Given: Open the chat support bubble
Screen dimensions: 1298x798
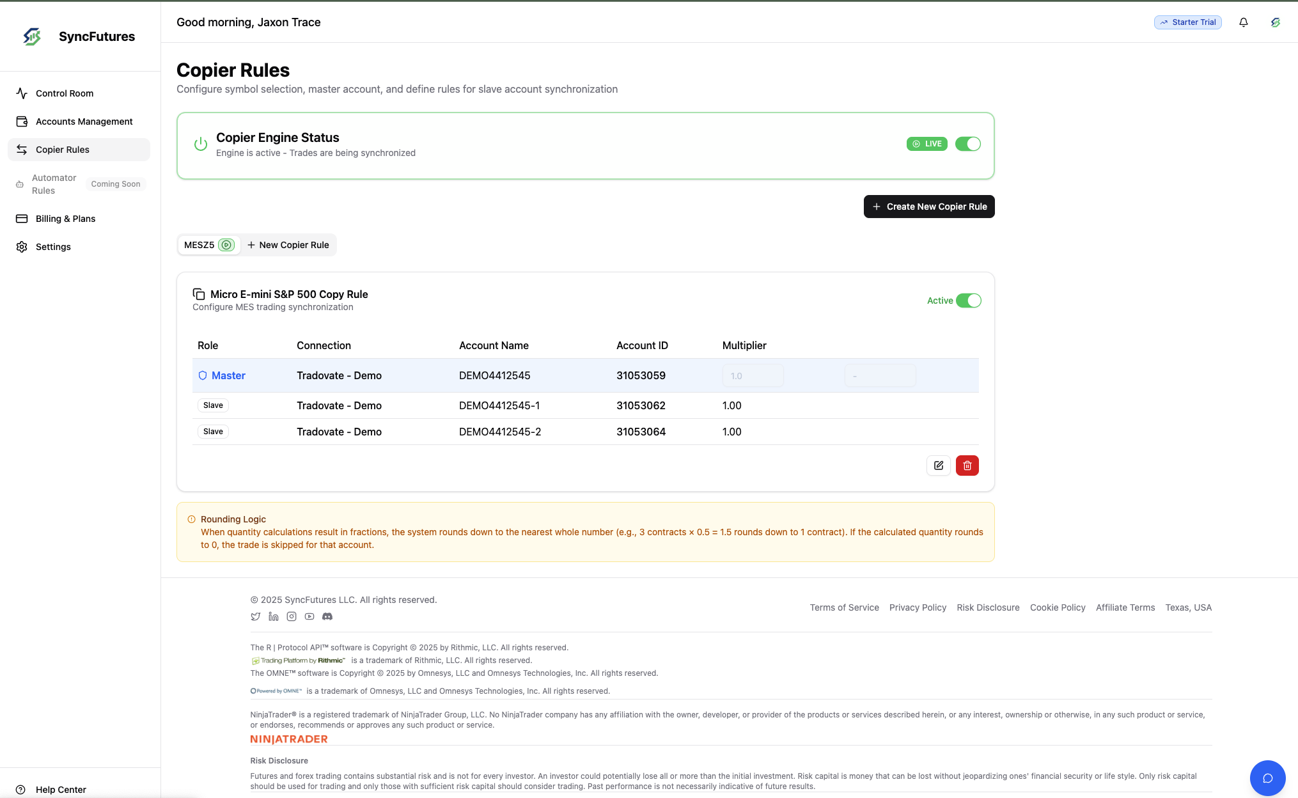Looking at the screenshot, I should pyautogui.click(x=1267, y=778).
